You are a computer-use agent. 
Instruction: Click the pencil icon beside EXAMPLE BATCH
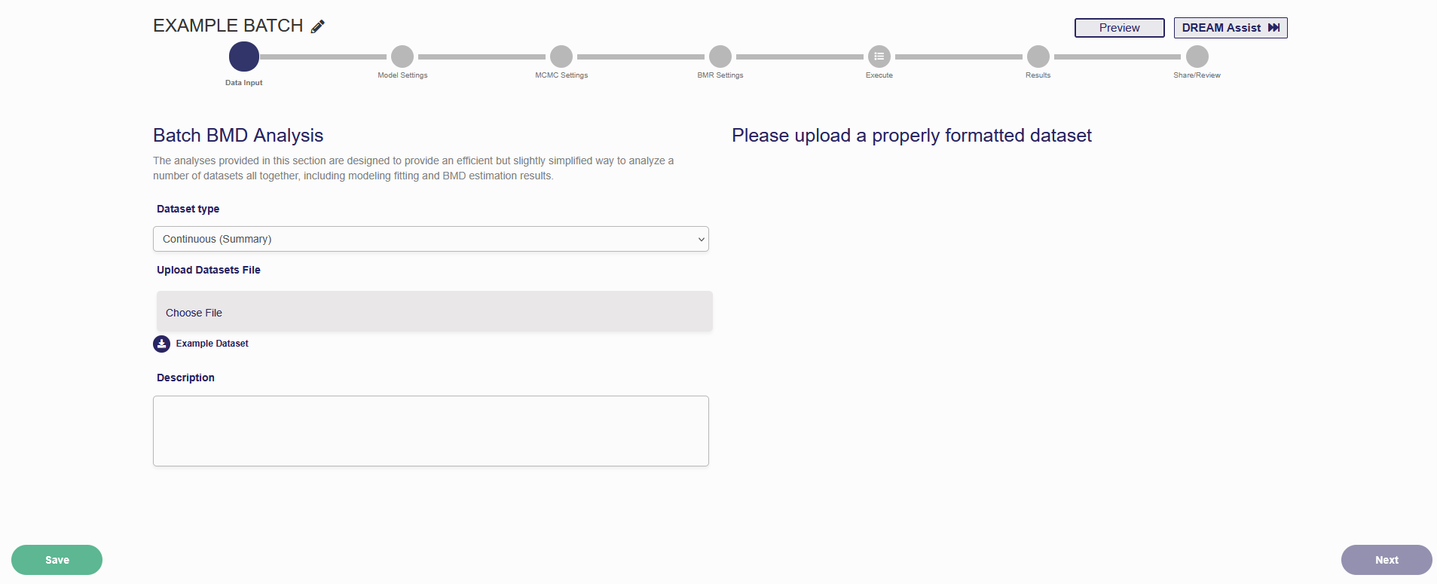coord(318,26)
